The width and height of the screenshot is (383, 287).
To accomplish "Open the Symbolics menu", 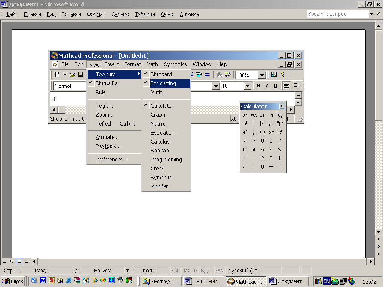I will (x=175, y=64).
